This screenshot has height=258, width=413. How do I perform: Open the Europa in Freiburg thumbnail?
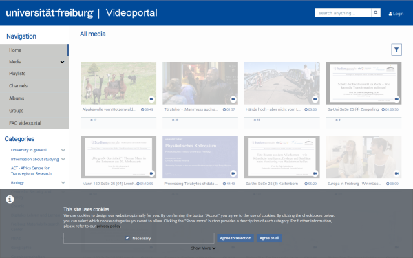pyautogui.click(x=363, y=157)
